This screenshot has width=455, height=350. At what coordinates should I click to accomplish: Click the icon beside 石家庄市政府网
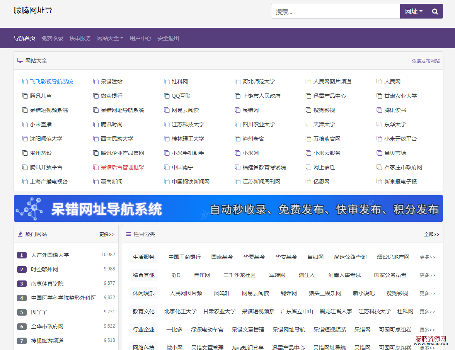(379, 167)
